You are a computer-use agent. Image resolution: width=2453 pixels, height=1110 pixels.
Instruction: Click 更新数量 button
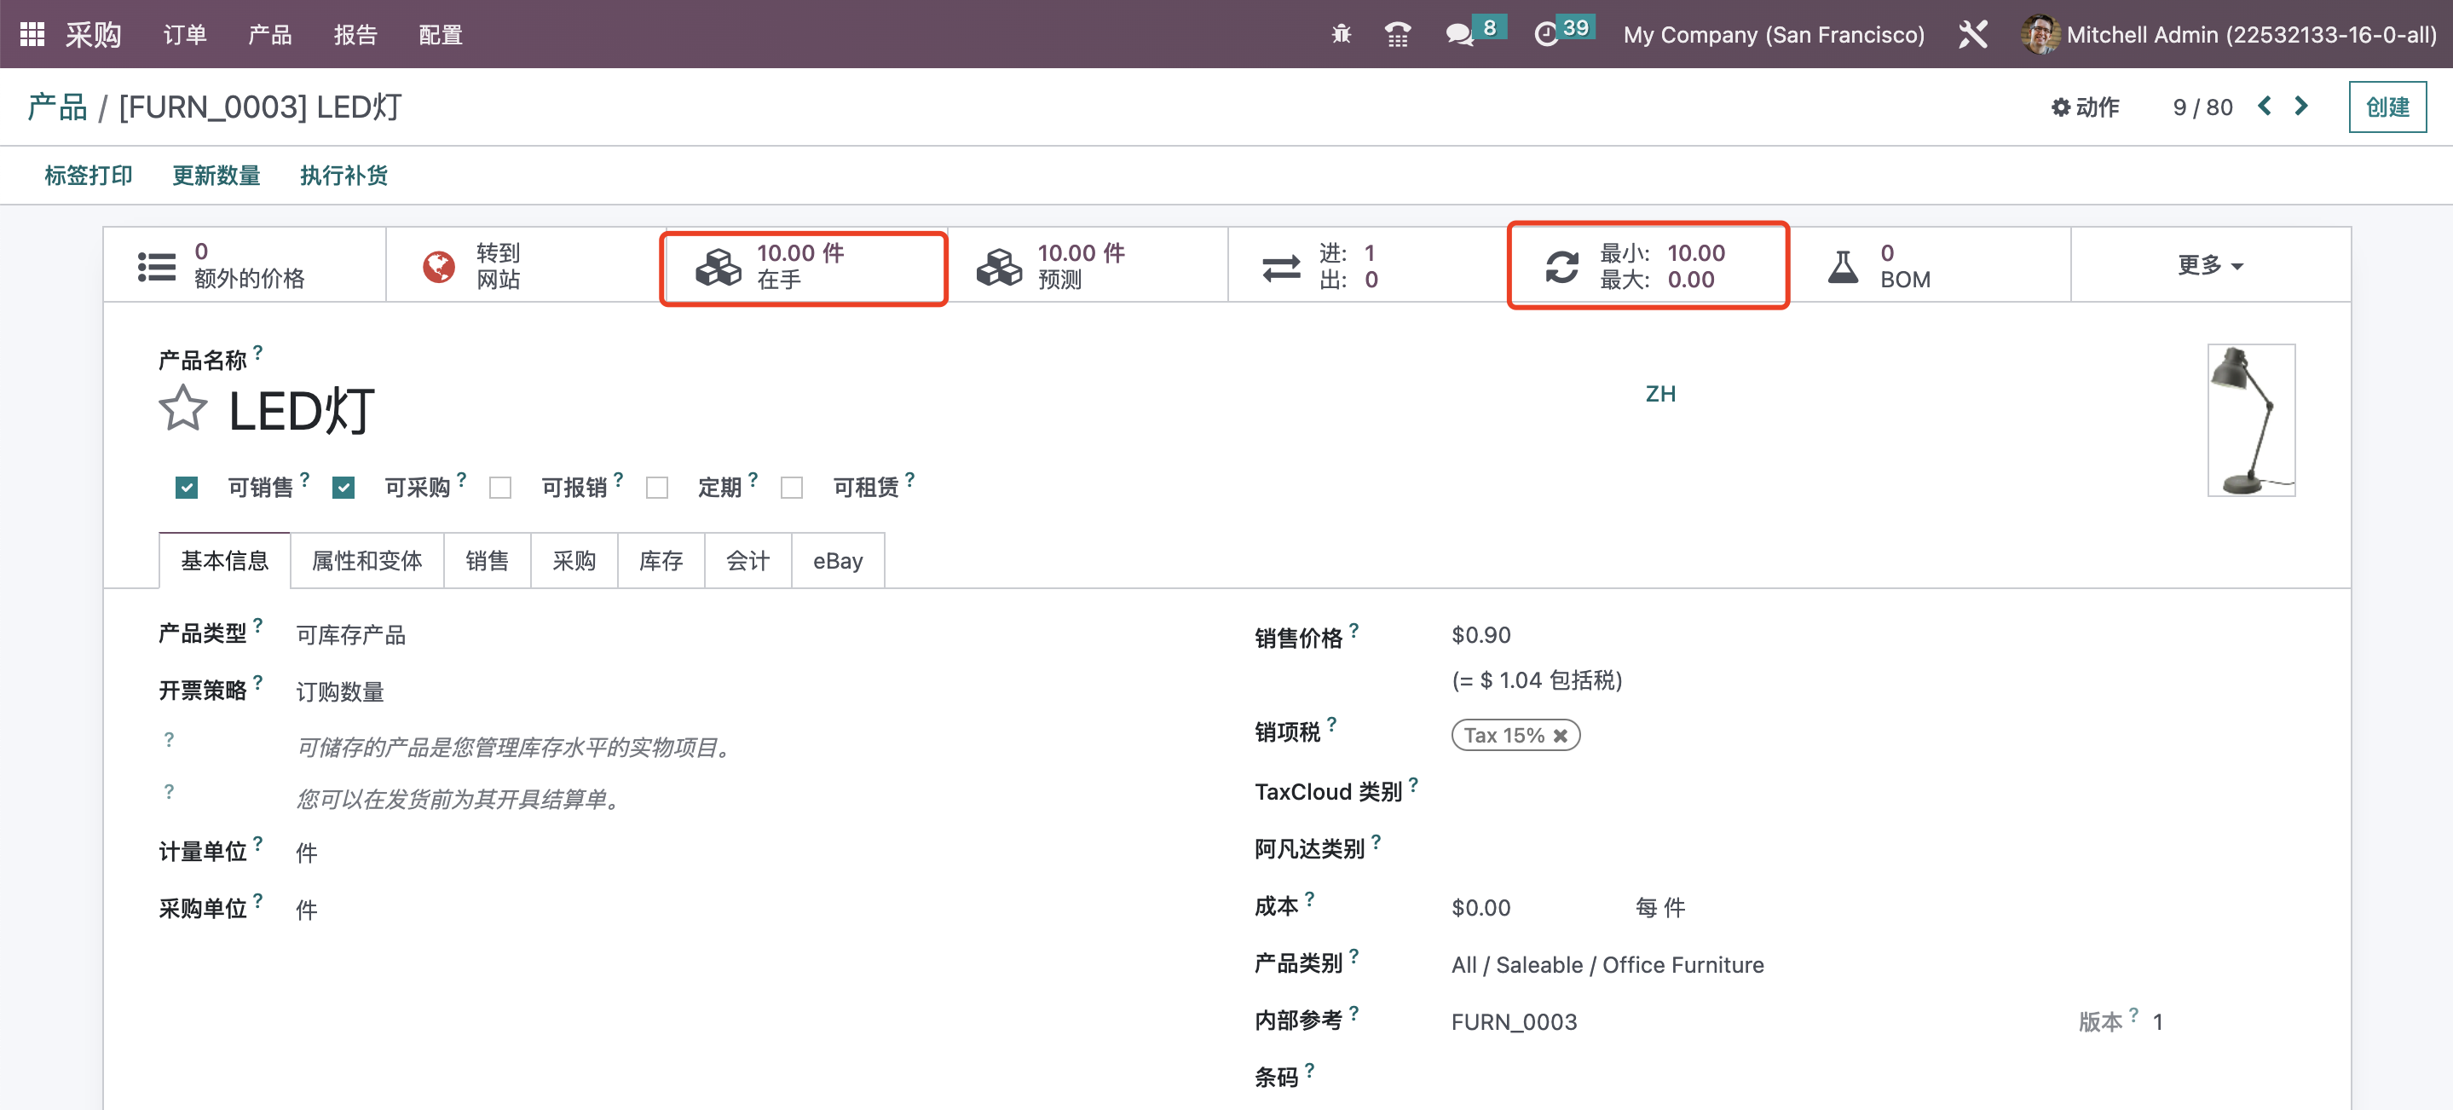point(216,176)
